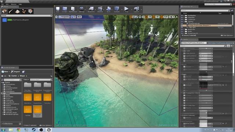Open the Content browser toolbar icon
This screenshot has height=132, width=235.
pos(65,10)
